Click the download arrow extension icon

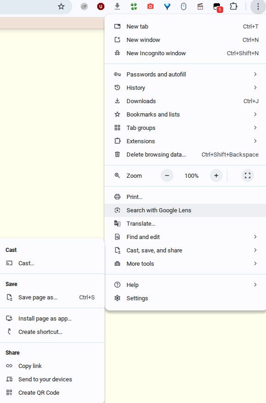click(117, 6)
